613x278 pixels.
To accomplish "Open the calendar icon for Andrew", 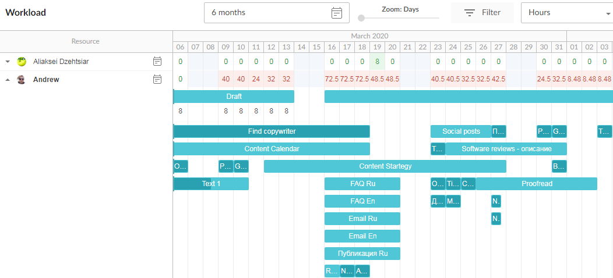I will coord(157,79).
